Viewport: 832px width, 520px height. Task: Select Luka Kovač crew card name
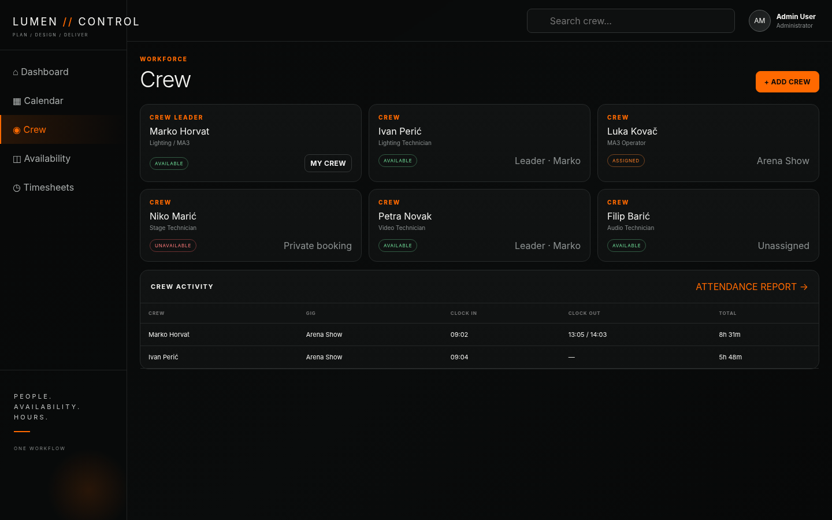click(x=632, y=131)
